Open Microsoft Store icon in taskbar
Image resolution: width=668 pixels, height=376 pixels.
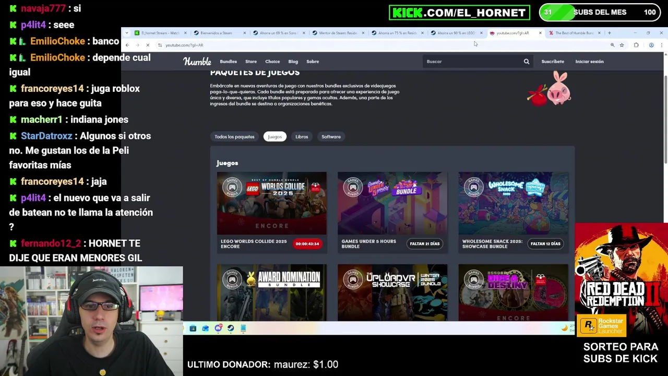[193, 328]
